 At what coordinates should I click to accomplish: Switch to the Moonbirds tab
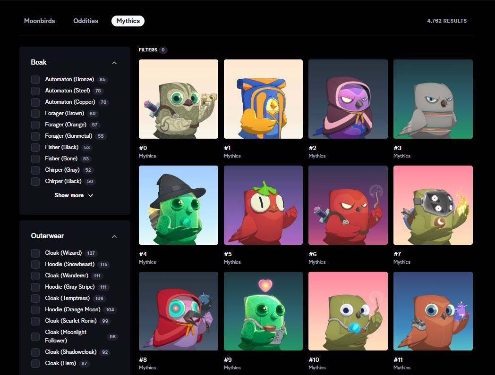click(40, 21)
